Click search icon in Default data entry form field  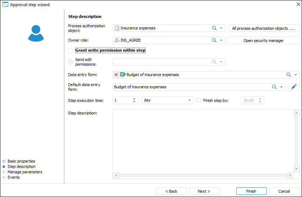[x=274, y=87]
